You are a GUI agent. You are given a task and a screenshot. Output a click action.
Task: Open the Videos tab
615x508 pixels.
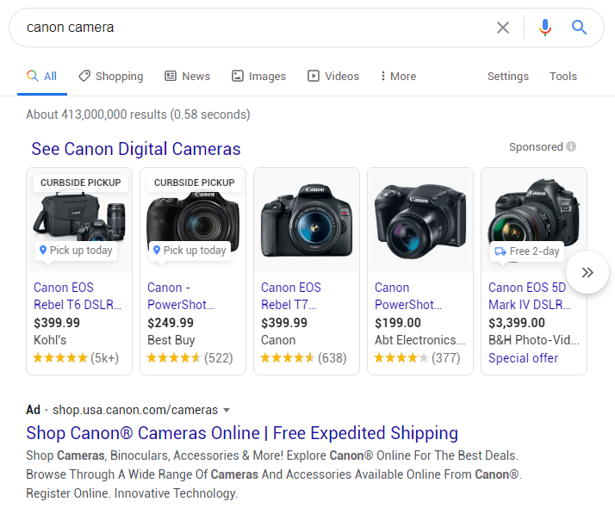(x=333, y=77)
